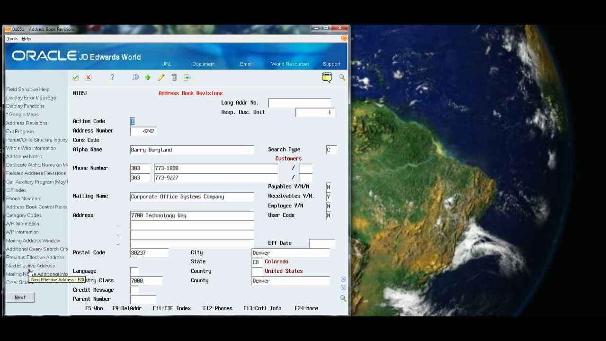Click the magnifier icon beside Parent Number
The width and height of the screenshot is (606, 341).
[343, 298]
